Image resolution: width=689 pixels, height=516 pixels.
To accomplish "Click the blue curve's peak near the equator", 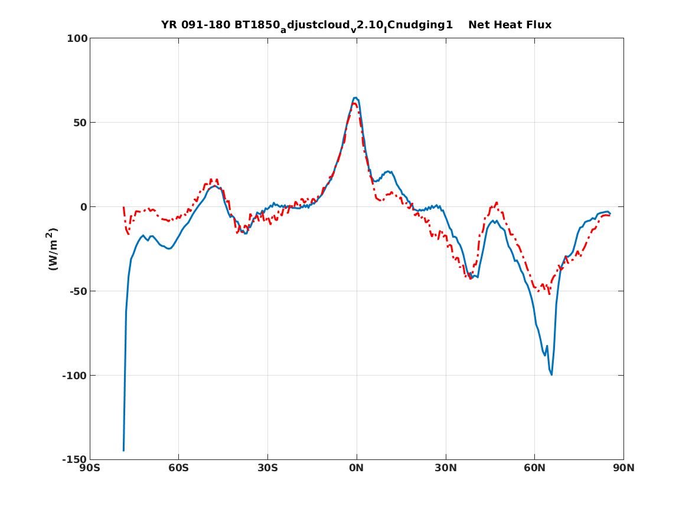I will point(355,98).
